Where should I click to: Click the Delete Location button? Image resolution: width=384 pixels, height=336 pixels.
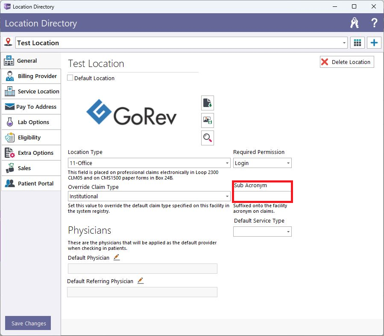point(347,62)
